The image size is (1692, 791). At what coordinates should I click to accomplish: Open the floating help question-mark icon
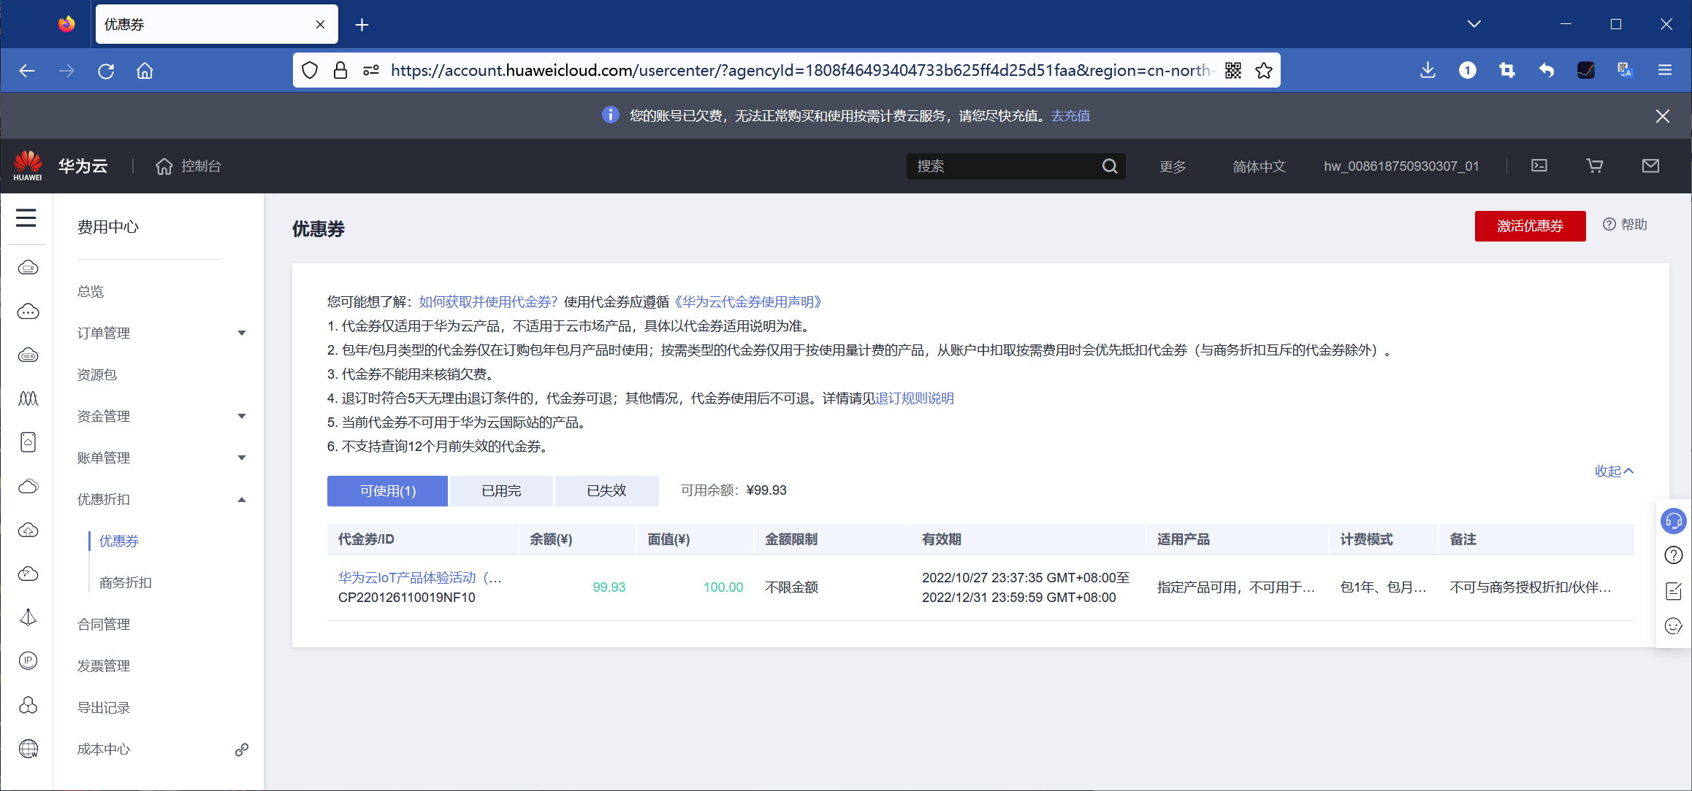pyautogui.click(x=1674, y=555)
